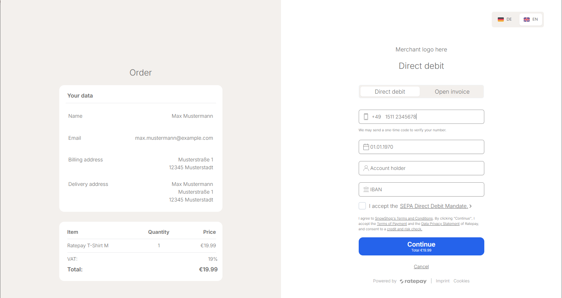Accept the SEPA Direct Debit Mandate checkbox

[362, 206]
